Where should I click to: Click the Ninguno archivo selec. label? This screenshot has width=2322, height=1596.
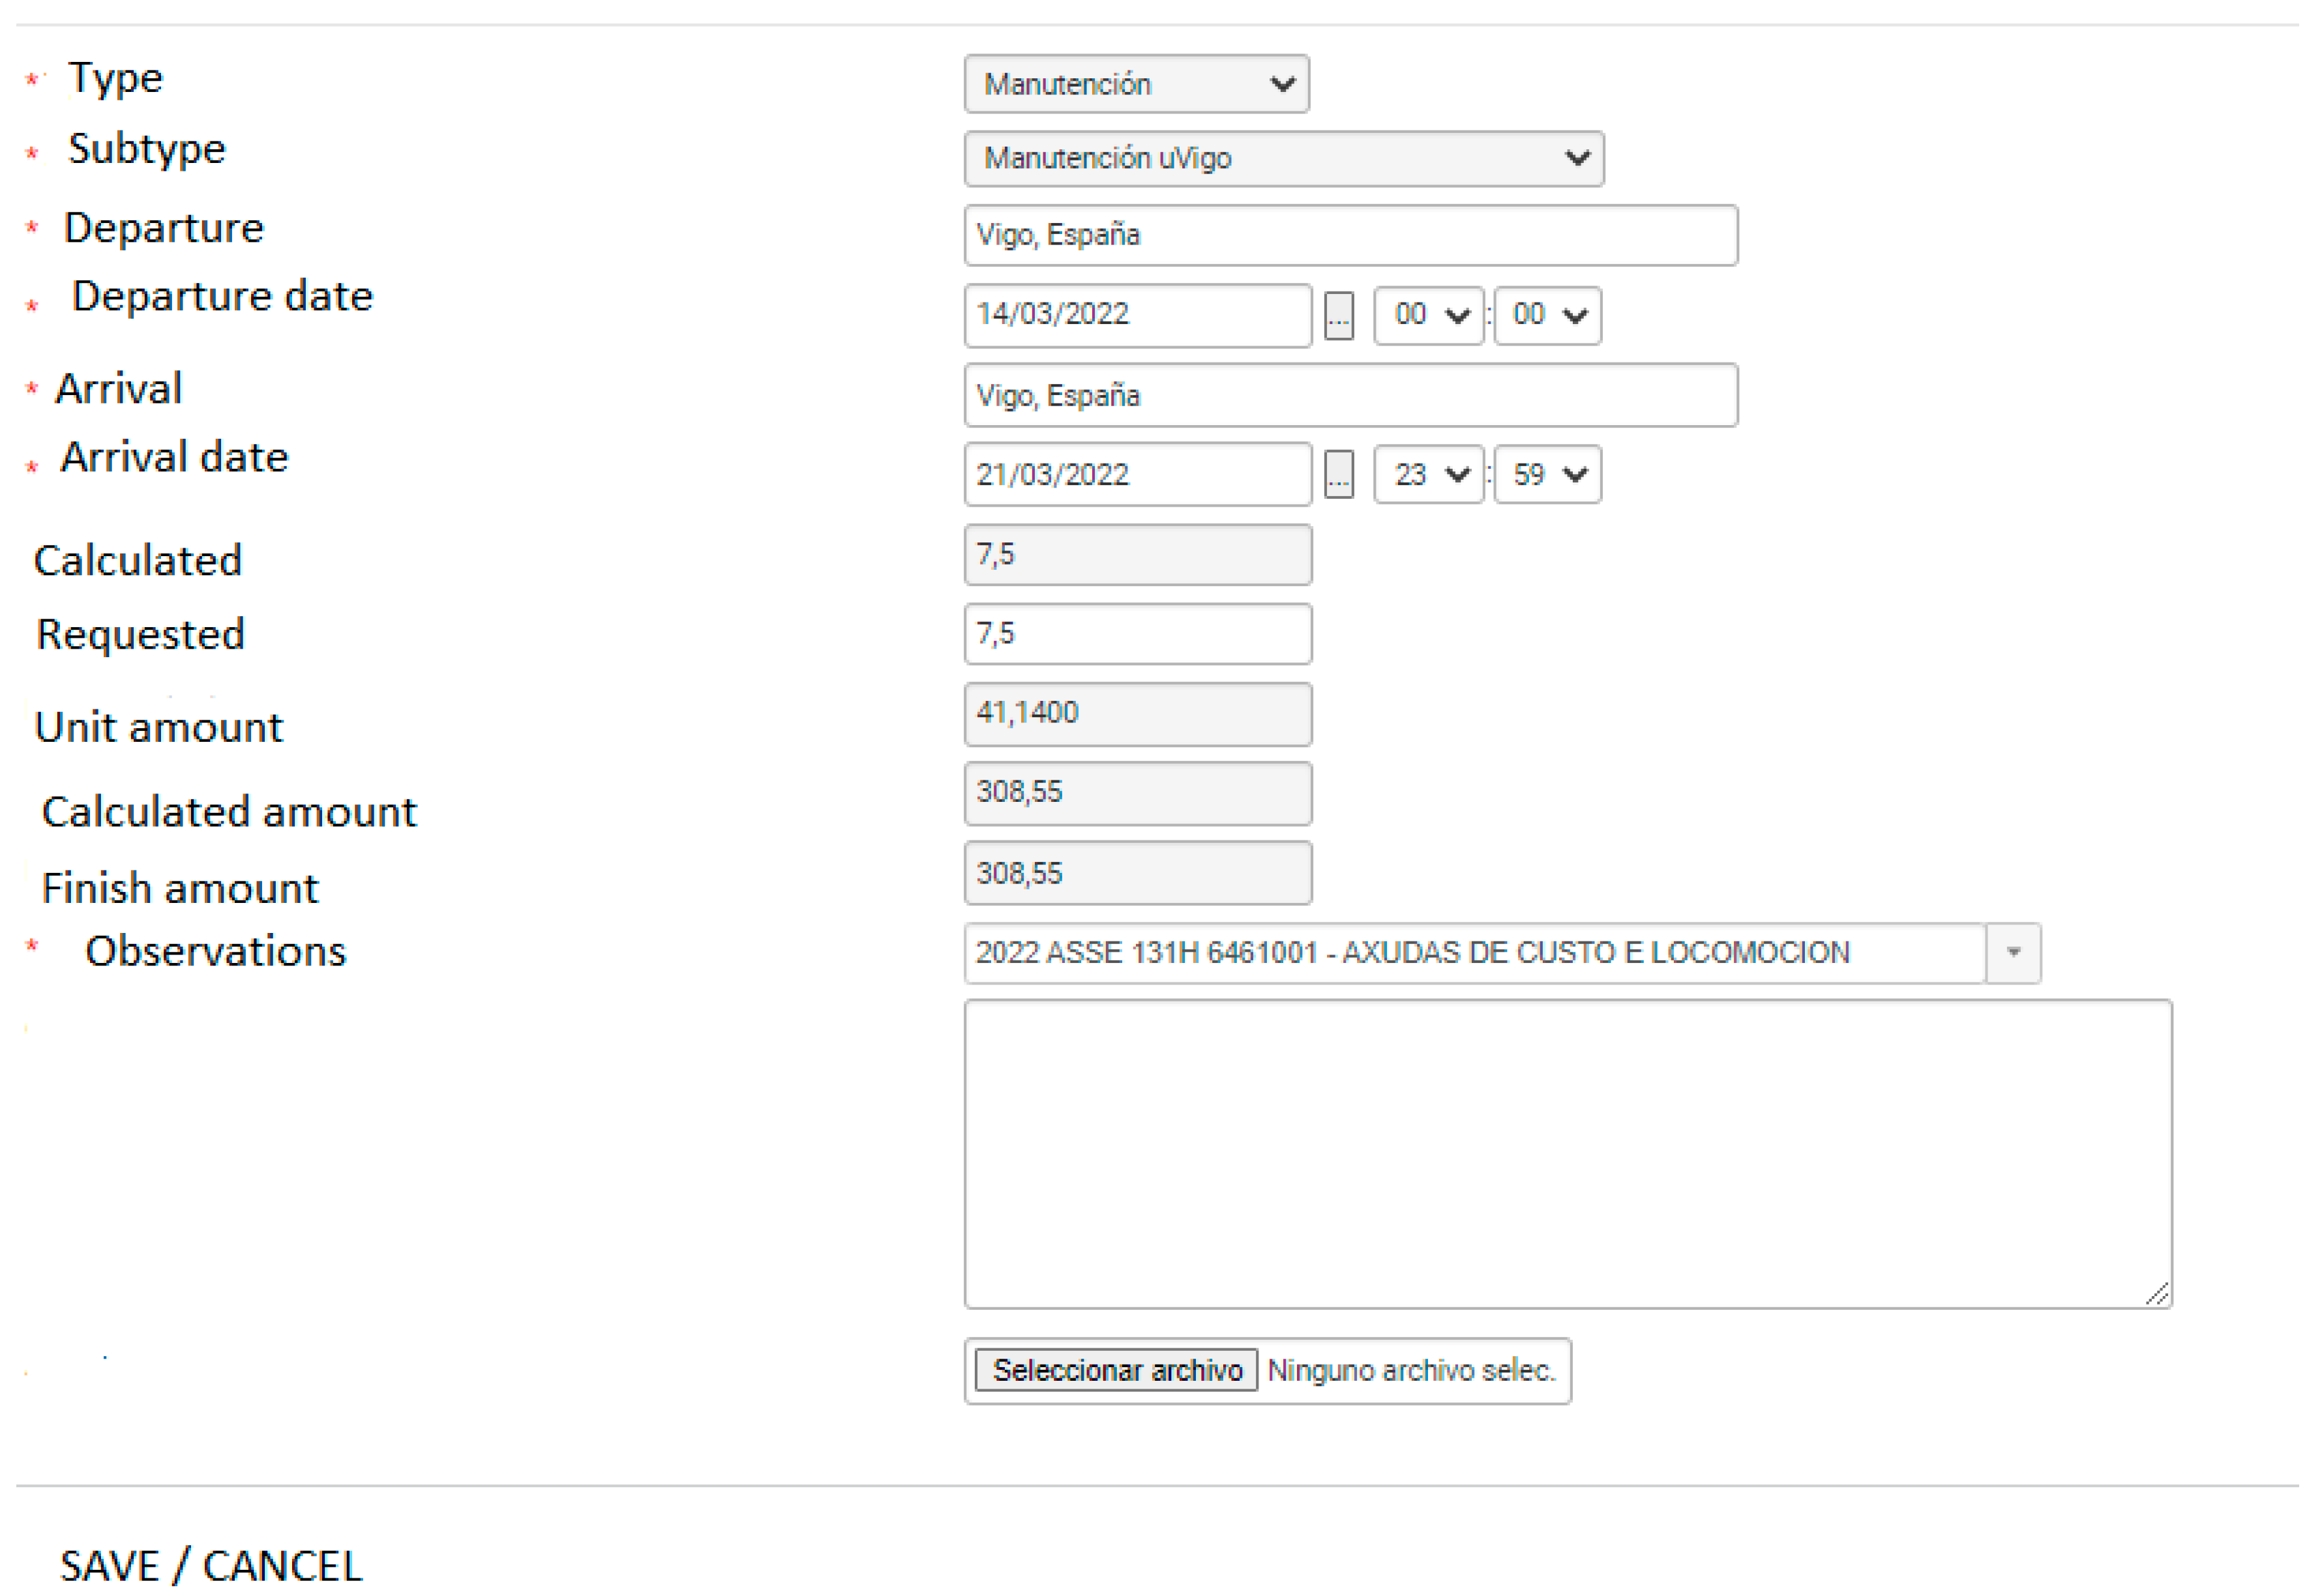pos(1412,1370)
